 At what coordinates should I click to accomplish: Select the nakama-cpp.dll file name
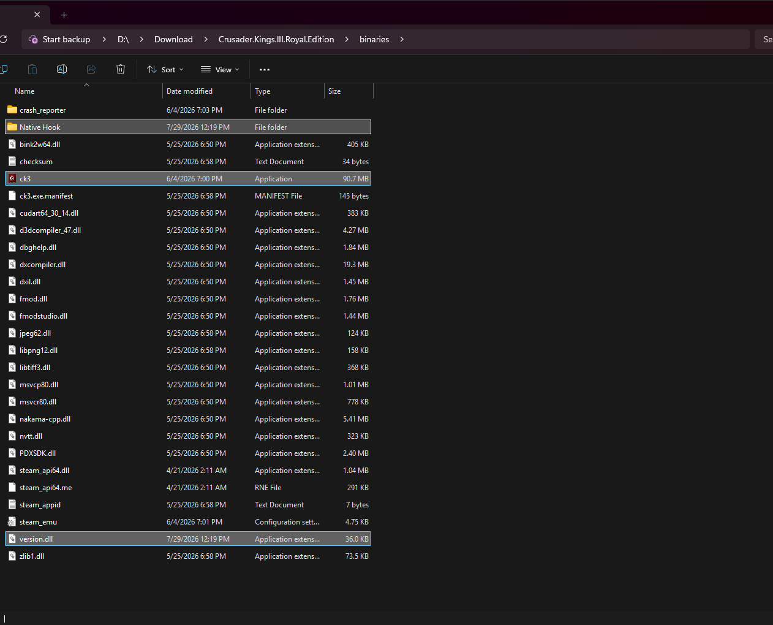coord(45,419)
